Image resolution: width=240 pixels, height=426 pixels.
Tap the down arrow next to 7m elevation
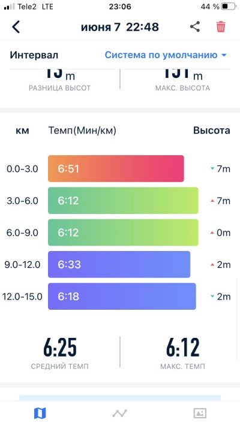(x=212, y=169)
